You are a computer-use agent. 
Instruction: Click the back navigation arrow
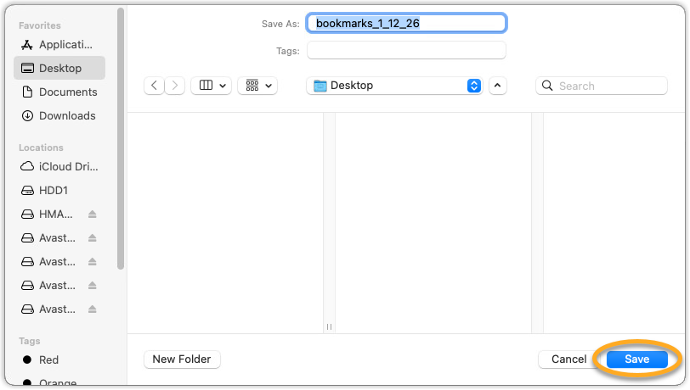coord(154,86)
